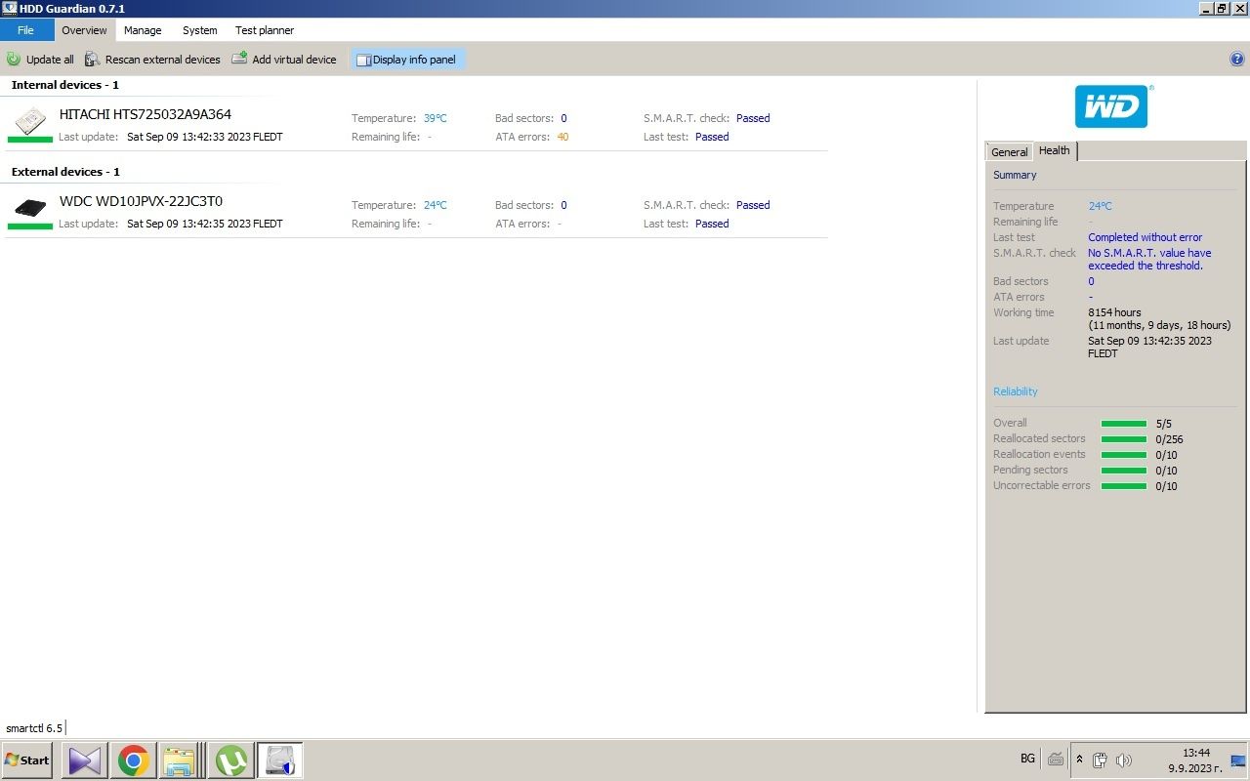
Task: Open the help icon in the toolbar
Action: pyautogui.click(x=1237, y=59)
